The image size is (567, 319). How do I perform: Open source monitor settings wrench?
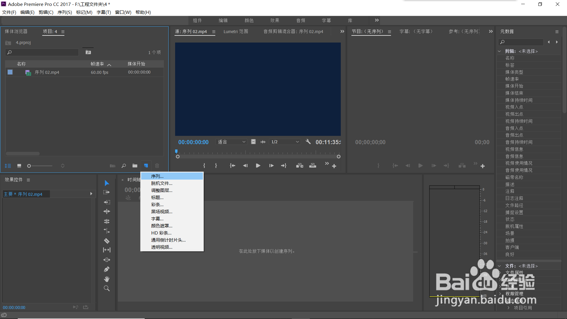(308, 142)
